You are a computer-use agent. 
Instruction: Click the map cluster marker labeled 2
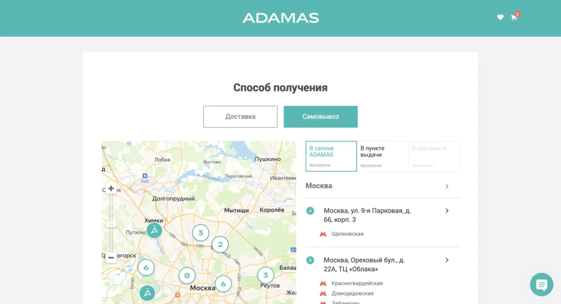pos(220,244)
